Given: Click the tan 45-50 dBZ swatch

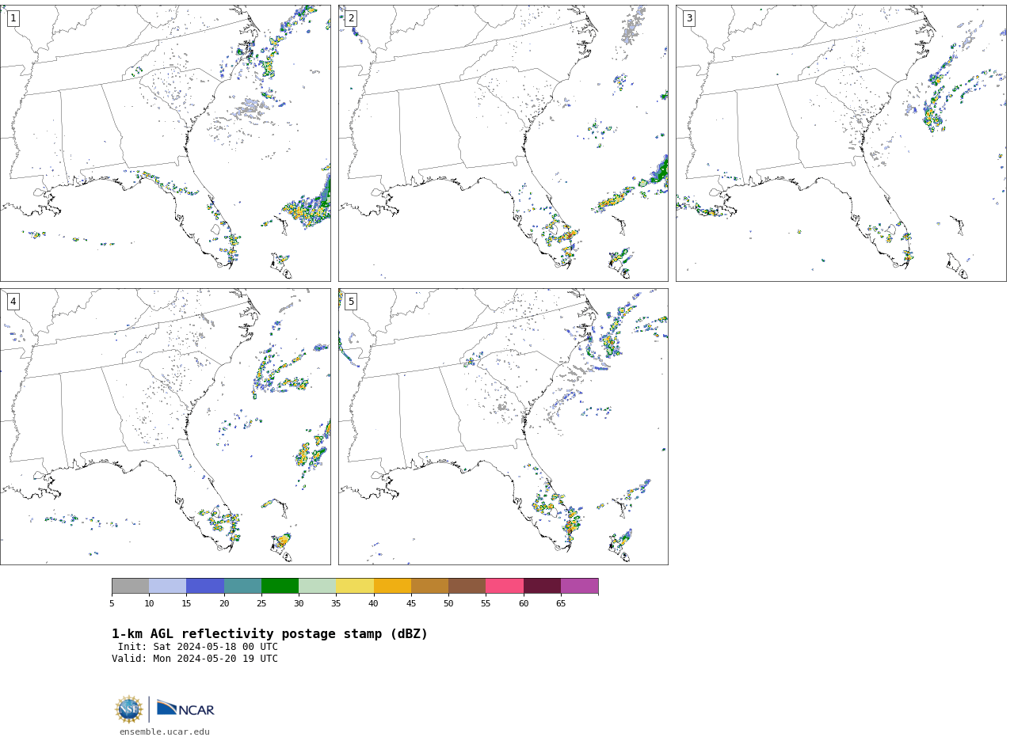Looking at the screenshot, I should pyautogui.click(x=429, y=586).
